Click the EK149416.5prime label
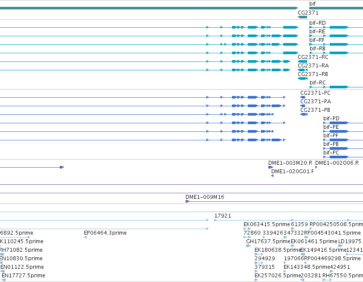Screen dimensions: 363x282 click(323, 250)
